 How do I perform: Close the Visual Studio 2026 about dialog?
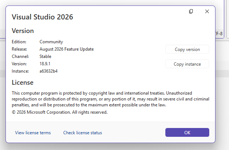click(207, 11)
